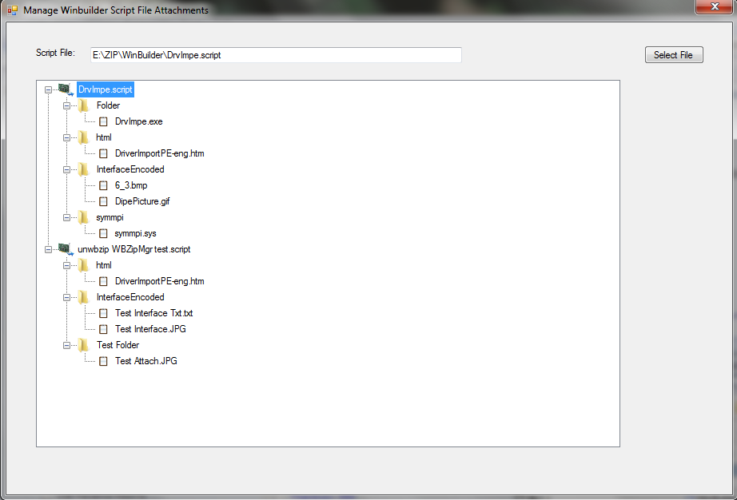Select Test Interface.JPG in the tree
Viewport: 737px width, 500px height.
150,329
